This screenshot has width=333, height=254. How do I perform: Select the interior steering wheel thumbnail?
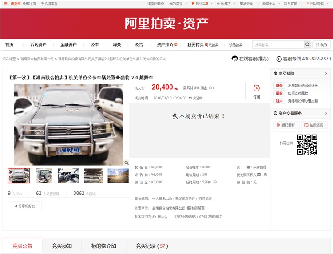tap(68, 176)
